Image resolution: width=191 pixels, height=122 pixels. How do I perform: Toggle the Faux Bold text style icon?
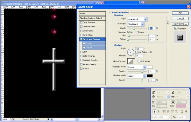coord(154,112)
